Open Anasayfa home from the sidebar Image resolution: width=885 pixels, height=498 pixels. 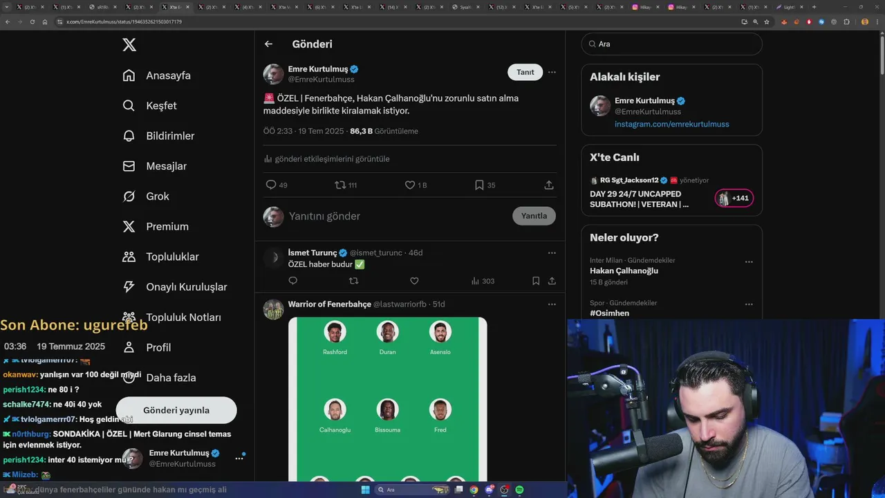[x=156, y=75]
